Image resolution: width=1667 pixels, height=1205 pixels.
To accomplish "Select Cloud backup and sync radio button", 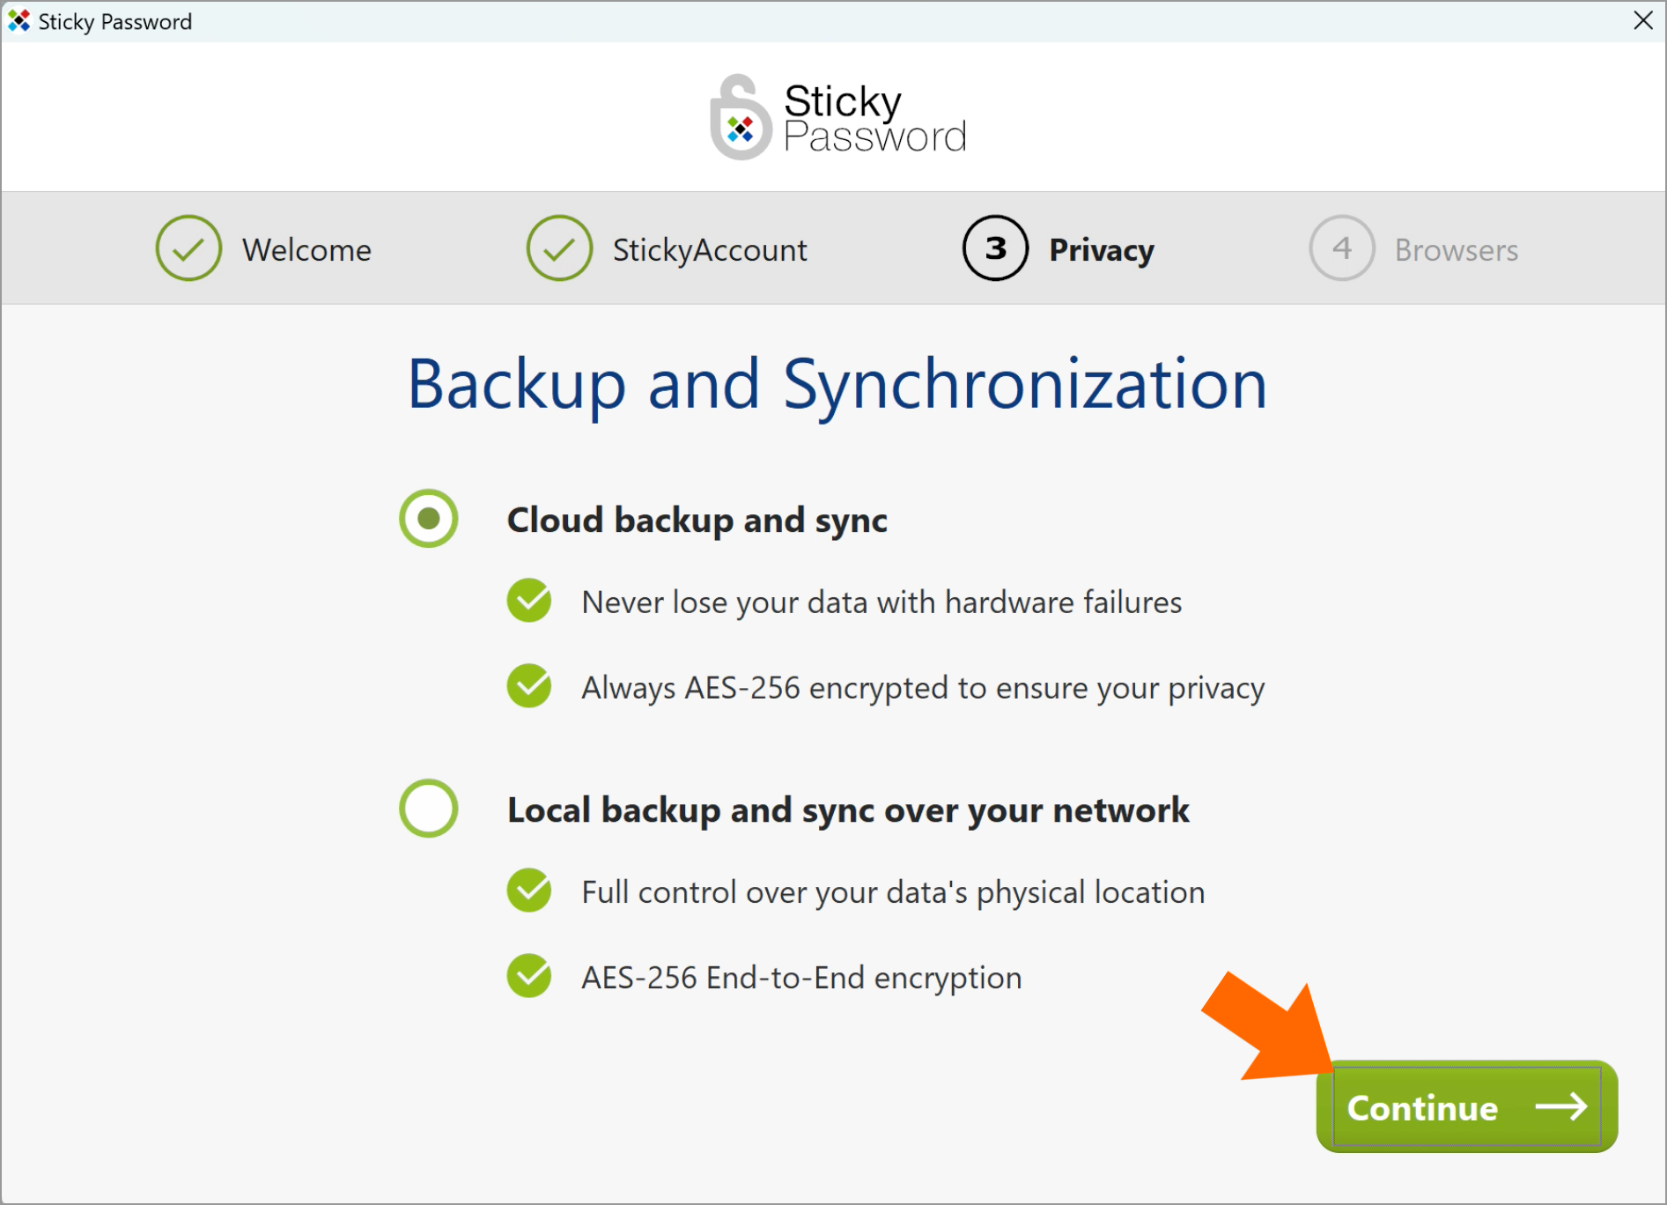I will (x=429, y=519).
